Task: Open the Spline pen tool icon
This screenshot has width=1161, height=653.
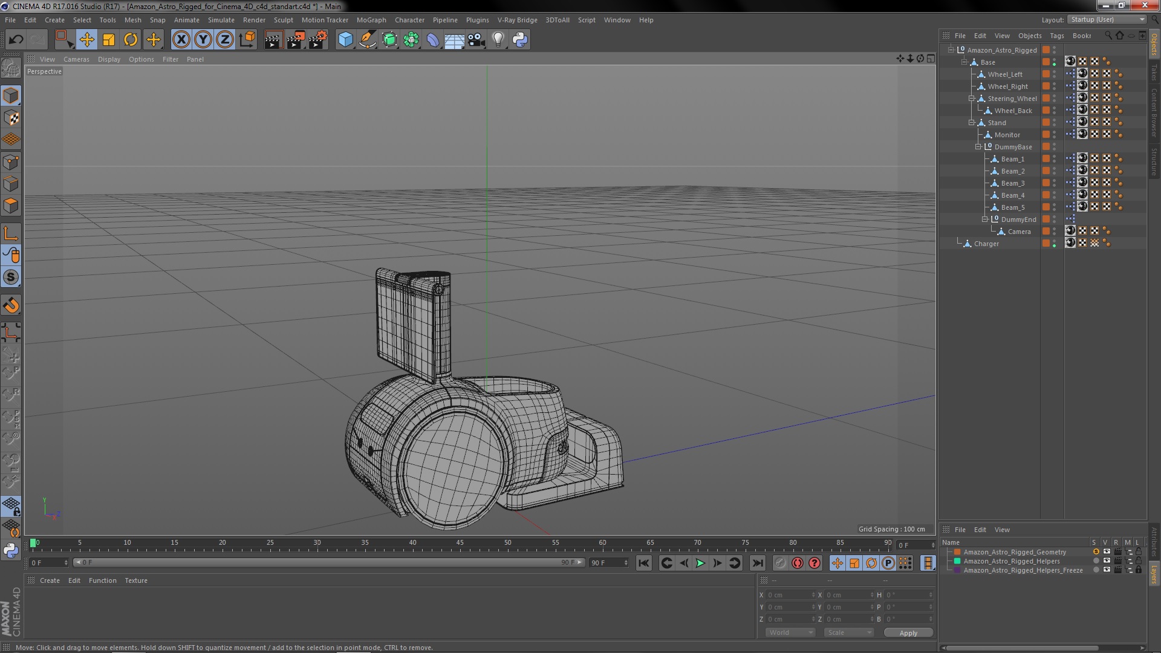Action: point(368,40)
